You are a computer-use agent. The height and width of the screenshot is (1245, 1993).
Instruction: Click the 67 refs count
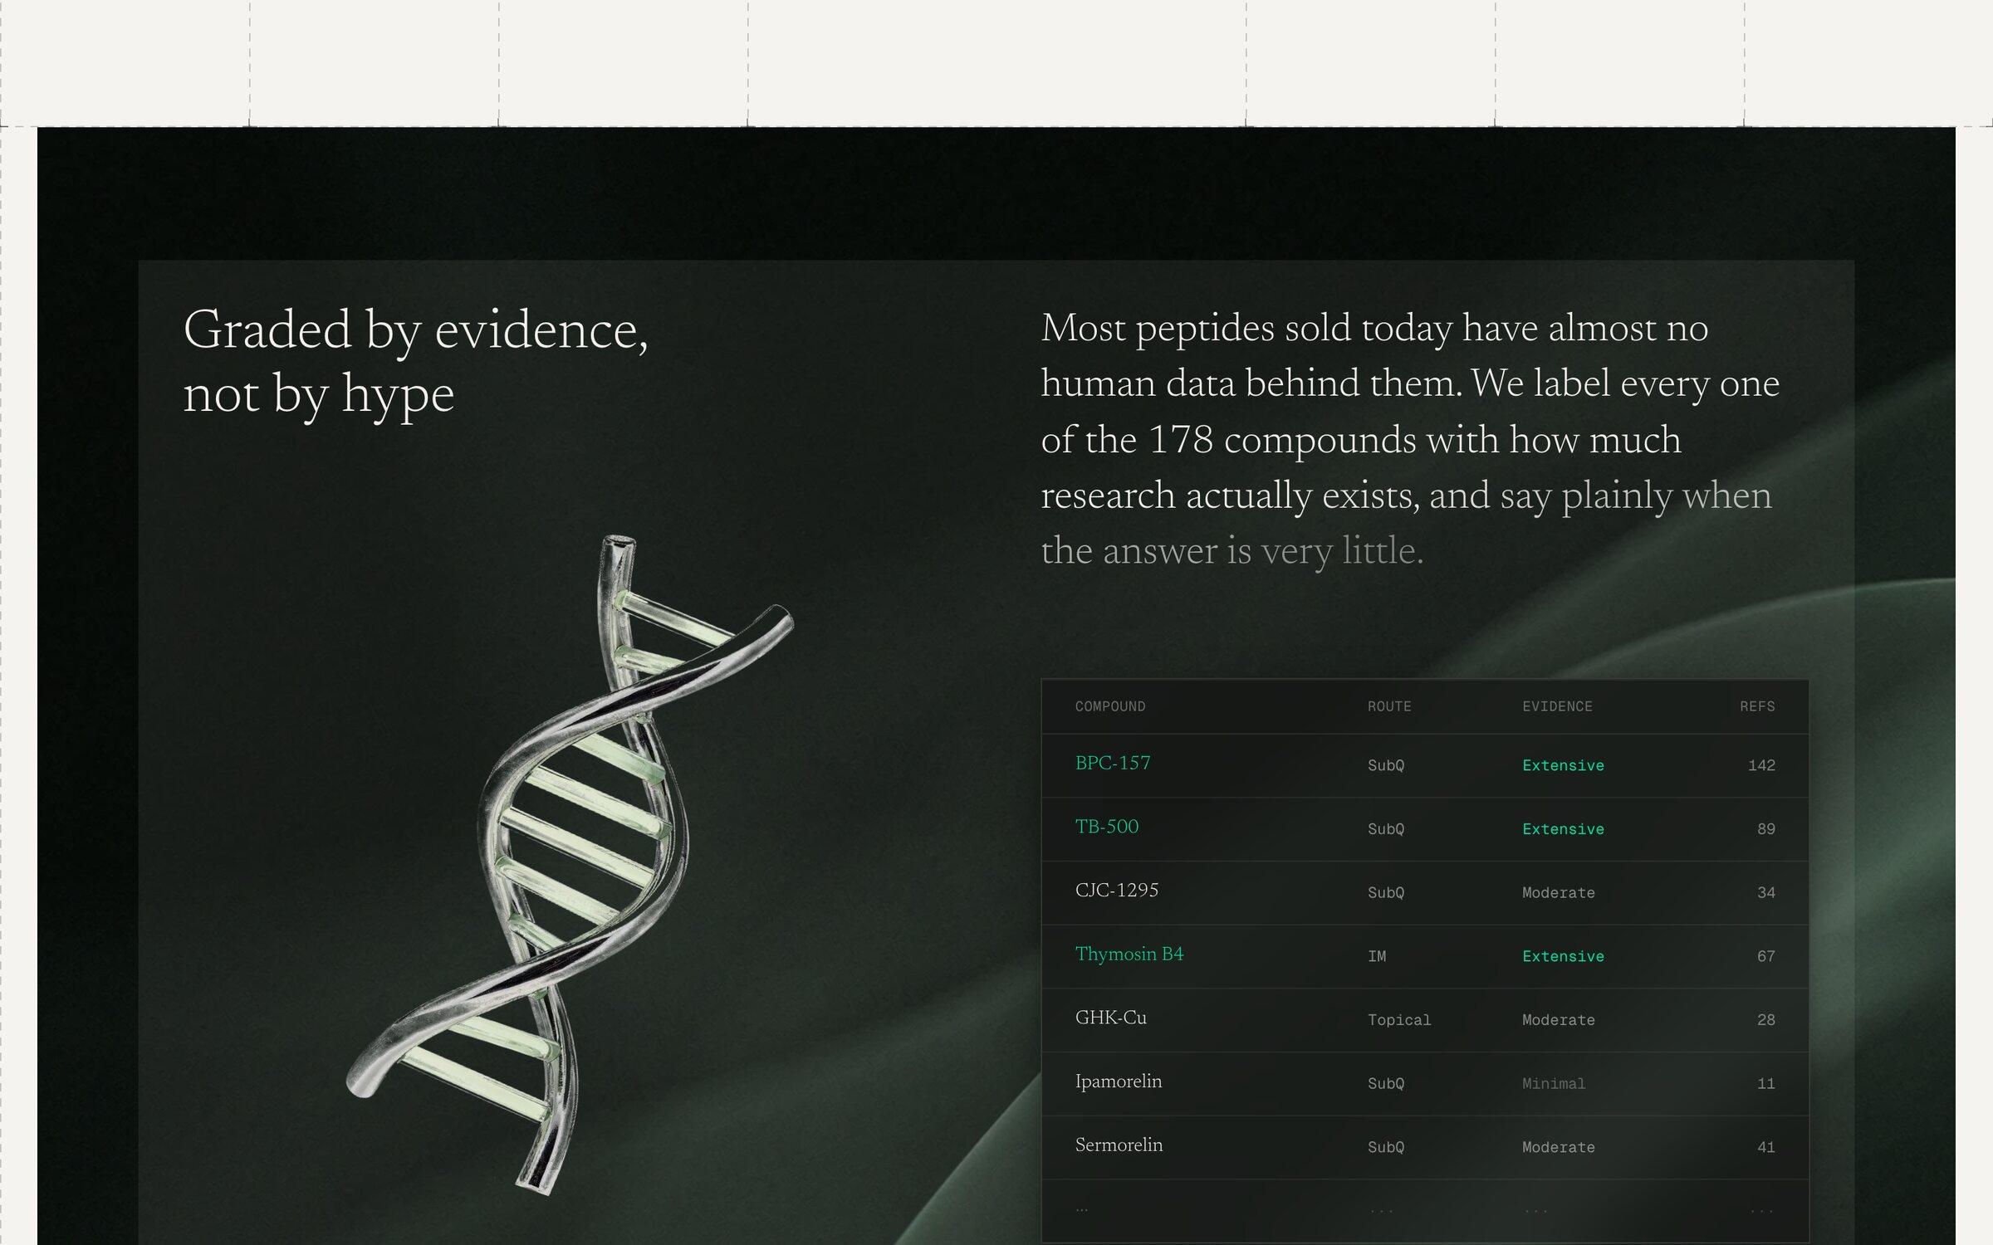pos(1766,956)
